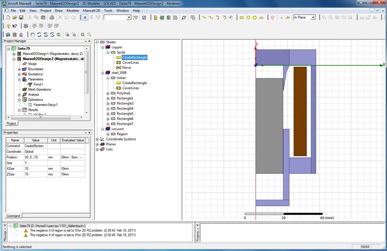Click the context help arrow icon

pyautogui.click(x=15, y=26)
